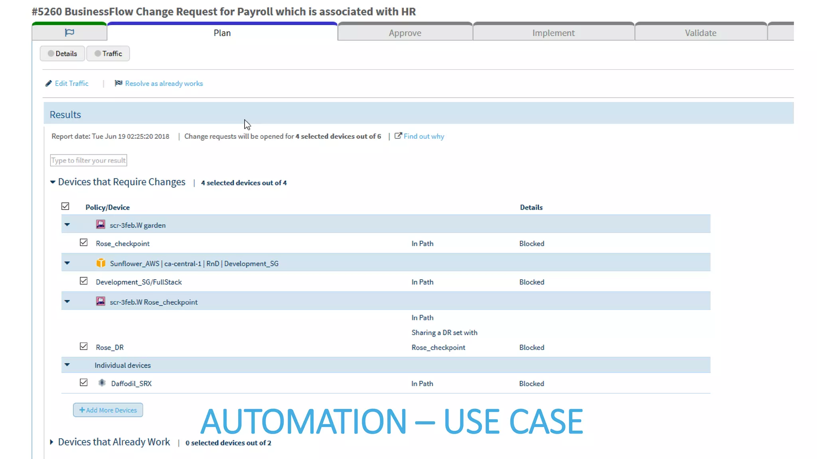
Task: Click the Report date text
Action: pyautogui.click(x=110, y=136)
